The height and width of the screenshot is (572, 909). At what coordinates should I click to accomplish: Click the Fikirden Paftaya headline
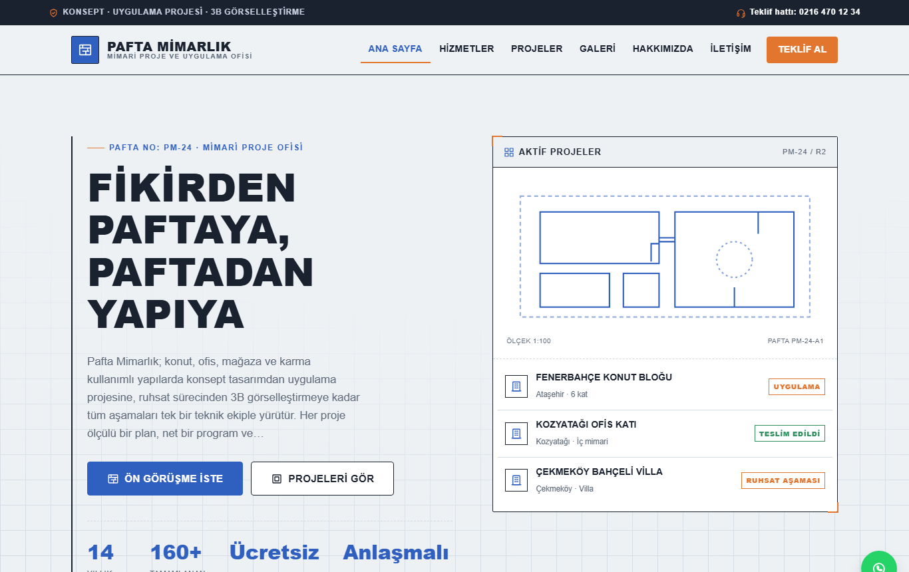(201, 251)
